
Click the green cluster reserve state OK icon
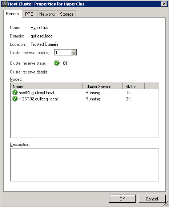57,63
